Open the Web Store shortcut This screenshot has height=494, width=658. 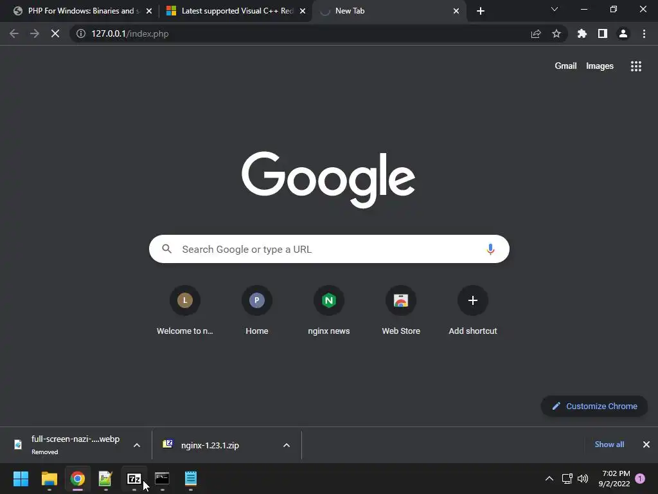point(401,311)
